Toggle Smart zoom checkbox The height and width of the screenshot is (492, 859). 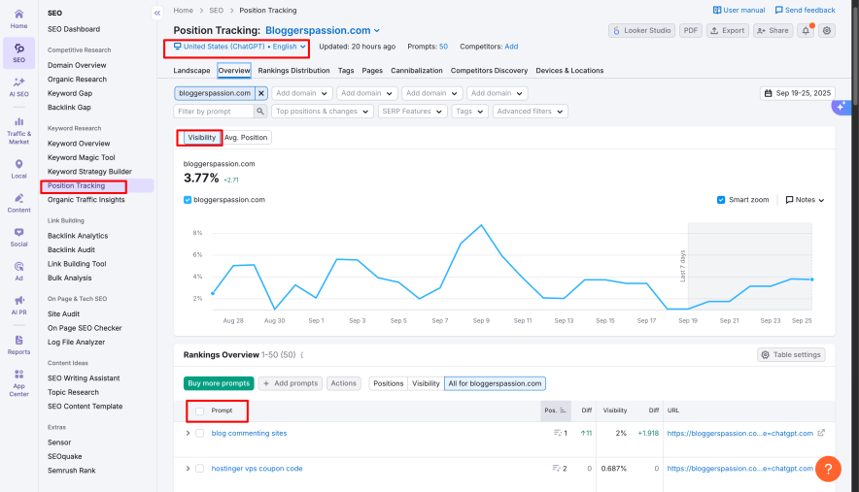pos(721,200)
